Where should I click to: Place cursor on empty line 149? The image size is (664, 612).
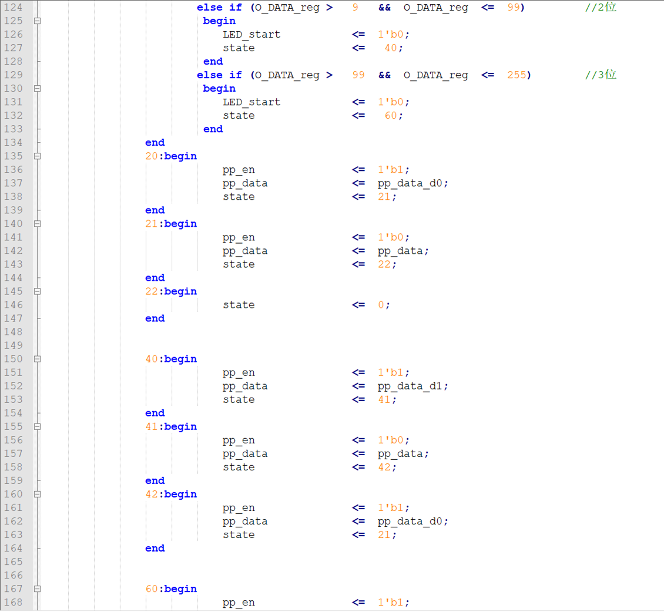coord(294,345)
